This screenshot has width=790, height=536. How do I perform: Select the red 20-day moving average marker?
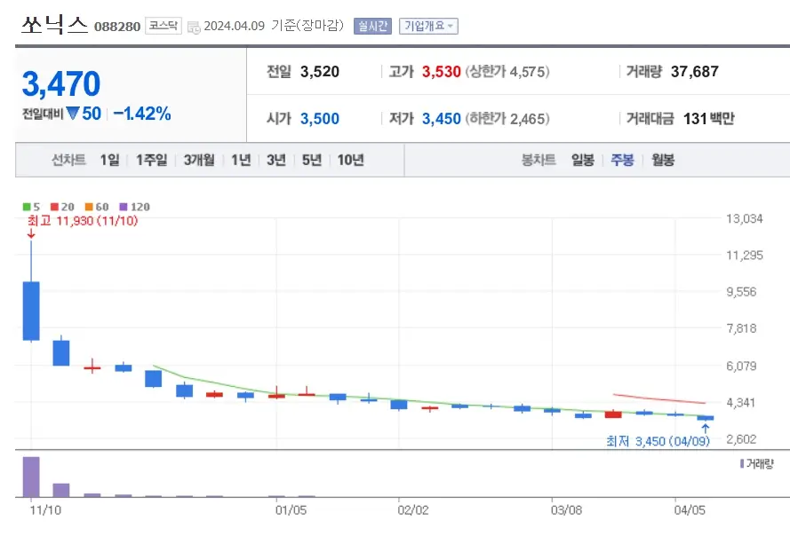click(x=53, y=206)
